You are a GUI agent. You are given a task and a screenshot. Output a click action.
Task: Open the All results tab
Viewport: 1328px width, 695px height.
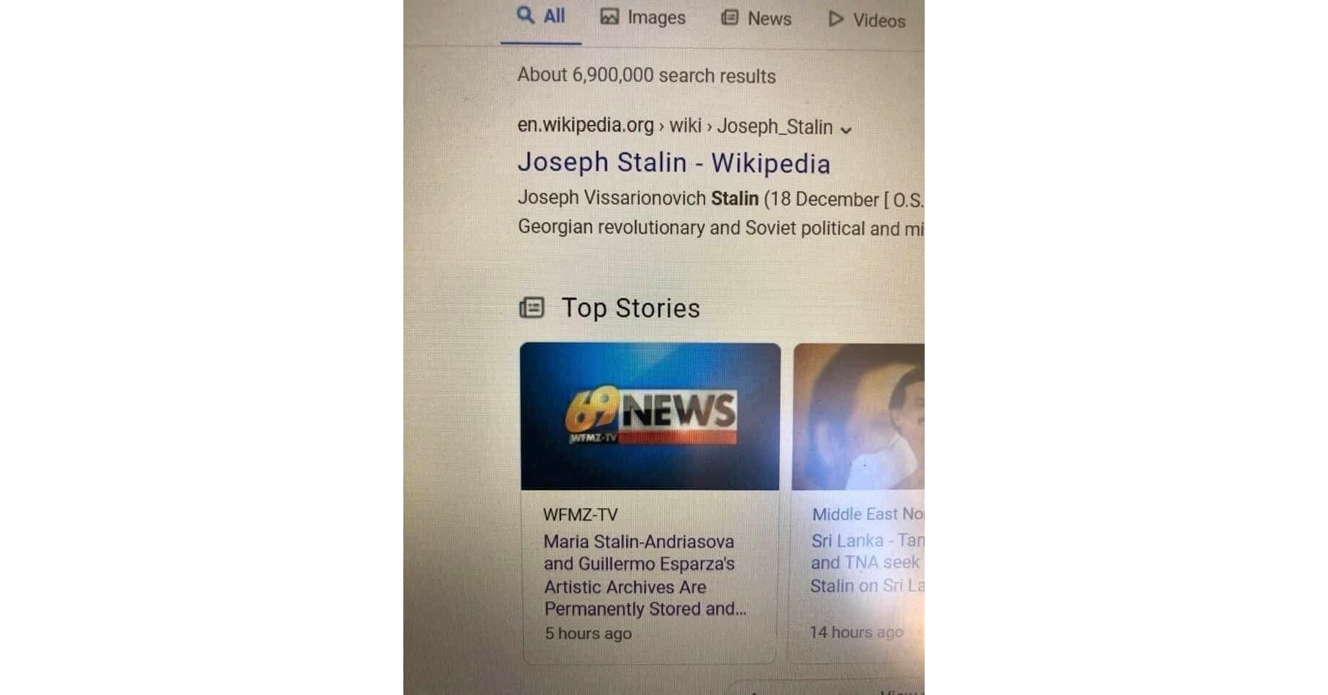pos(541,16)
